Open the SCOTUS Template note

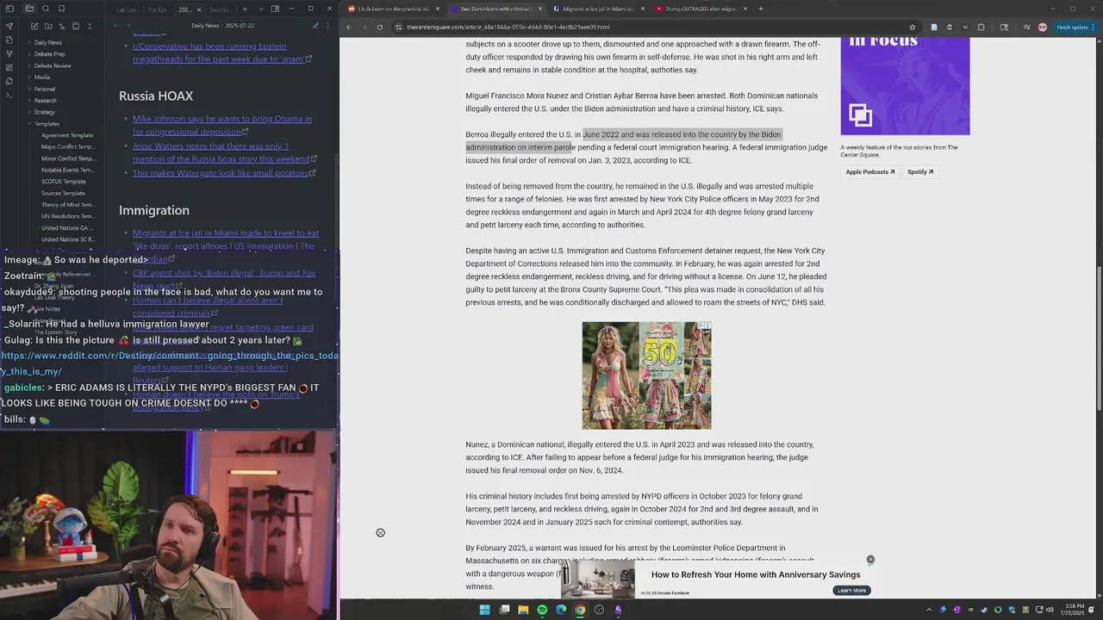[64, 182]
